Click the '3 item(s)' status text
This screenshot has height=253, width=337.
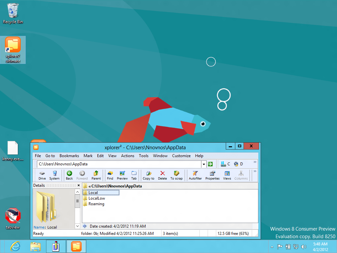coord(170,234)
